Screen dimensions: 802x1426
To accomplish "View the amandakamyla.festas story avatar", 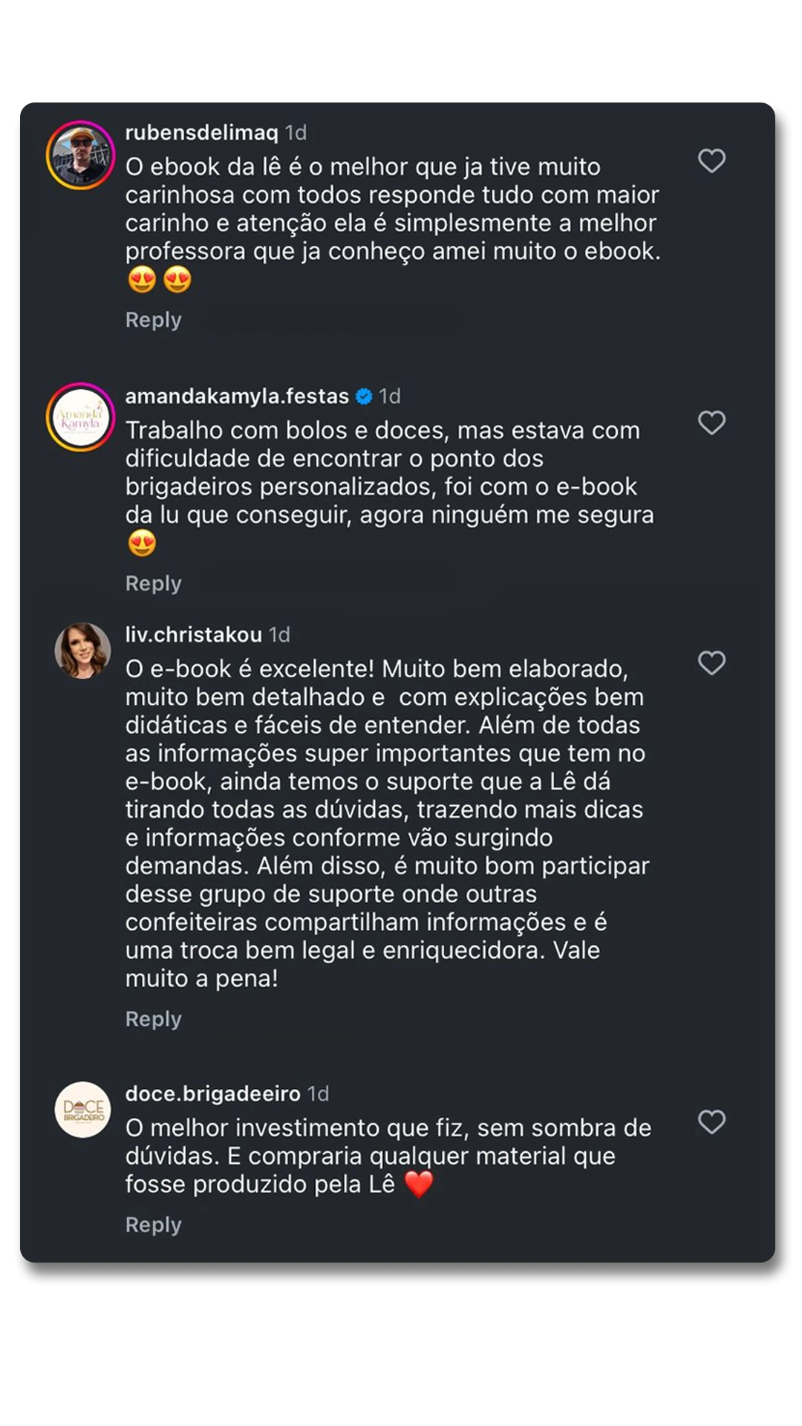I will click(81, 417).
